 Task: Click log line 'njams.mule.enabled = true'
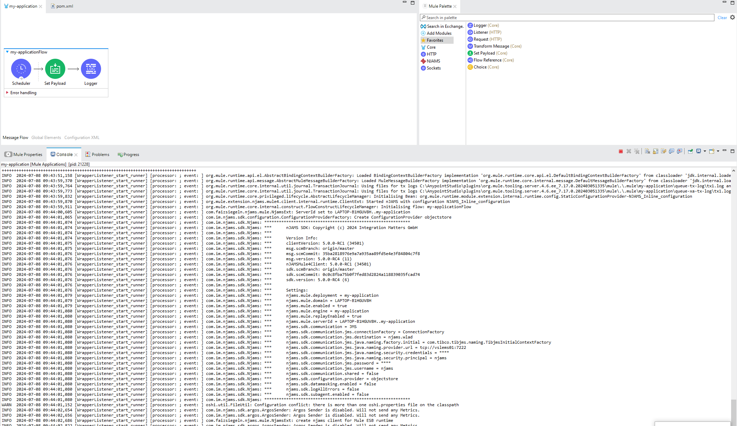(x=316, y=306)
